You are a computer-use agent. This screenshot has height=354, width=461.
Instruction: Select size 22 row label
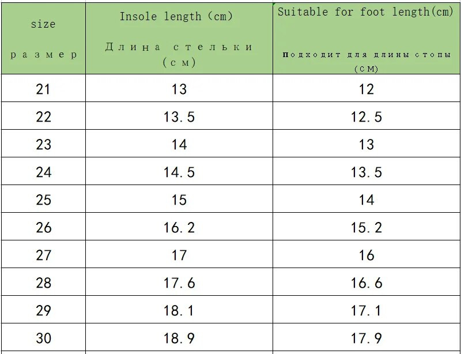[43, 117]
